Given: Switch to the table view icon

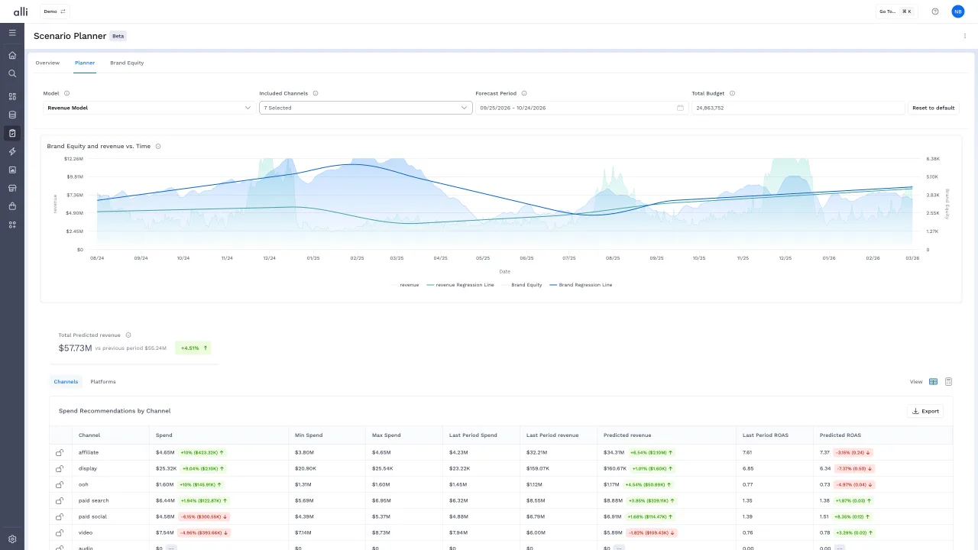Looking at the screenshot, I should tap(933, 382).
